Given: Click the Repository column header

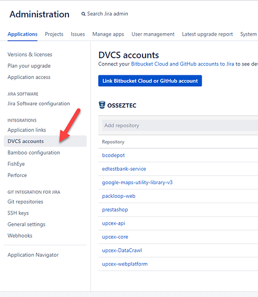Looking at the screenshot, I should point(113,142).
